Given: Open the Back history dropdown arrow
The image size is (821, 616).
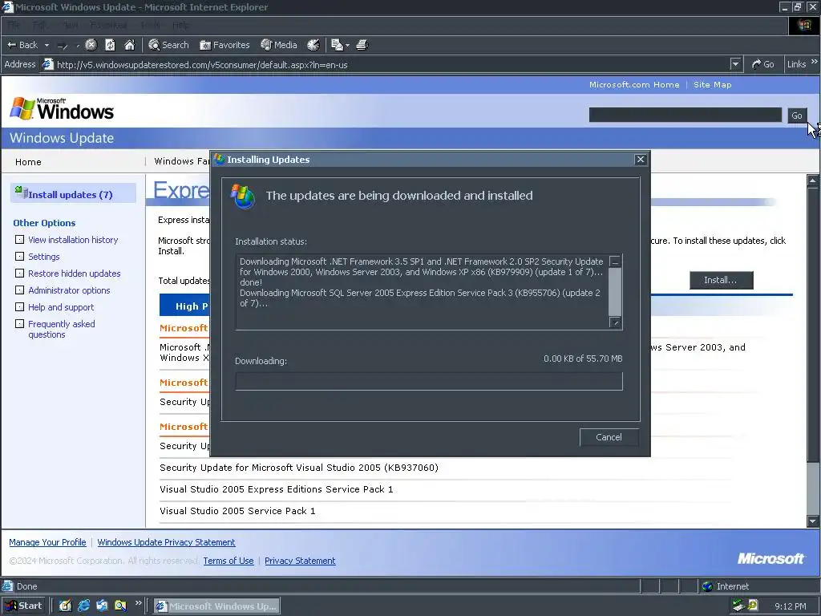Looking at the screenshot, I should click(x=47, y=45).
